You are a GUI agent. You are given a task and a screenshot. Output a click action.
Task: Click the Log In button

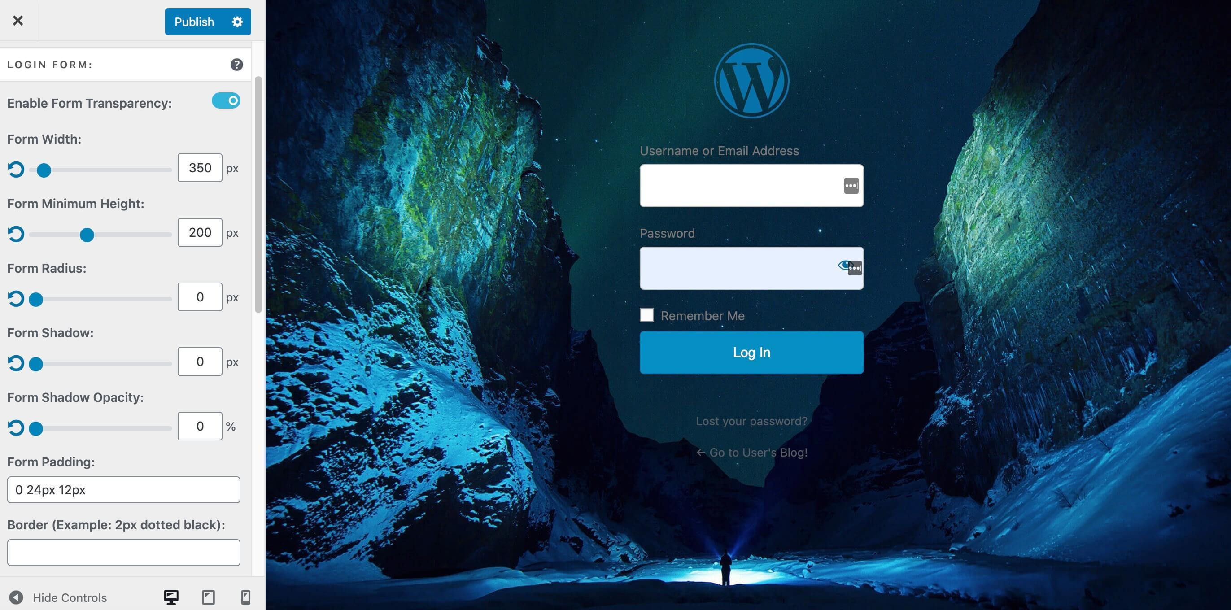click(x=751, y=352)
